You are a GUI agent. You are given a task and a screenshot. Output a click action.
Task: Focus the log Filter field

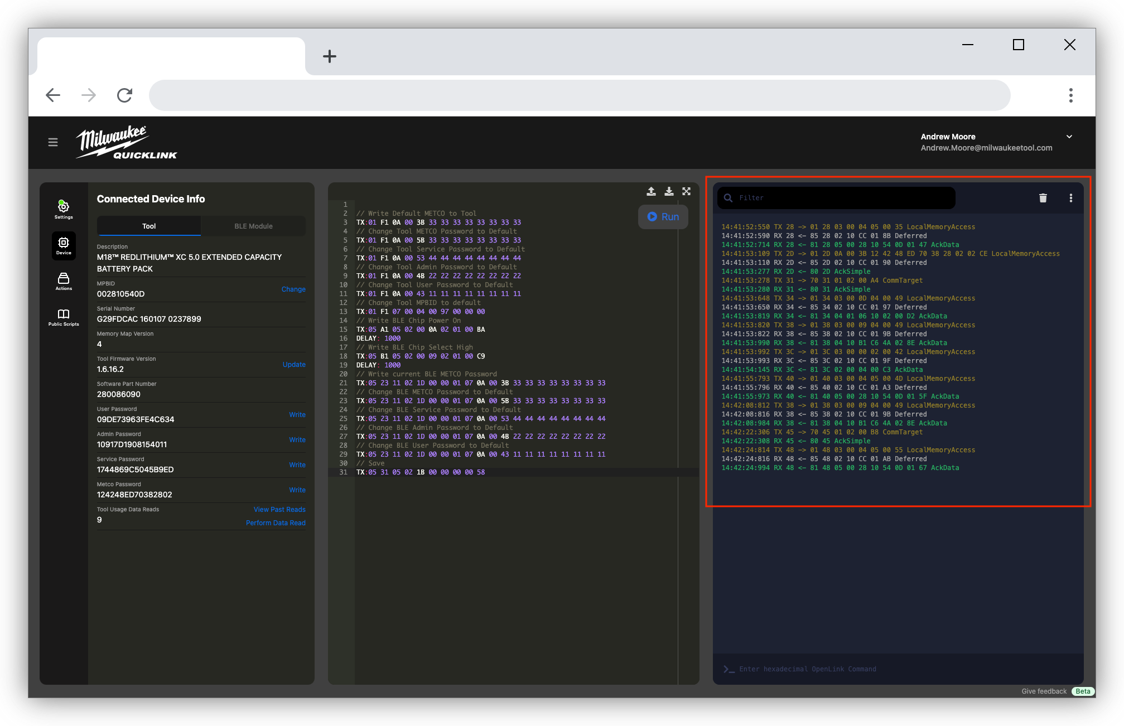click(836, 198)
